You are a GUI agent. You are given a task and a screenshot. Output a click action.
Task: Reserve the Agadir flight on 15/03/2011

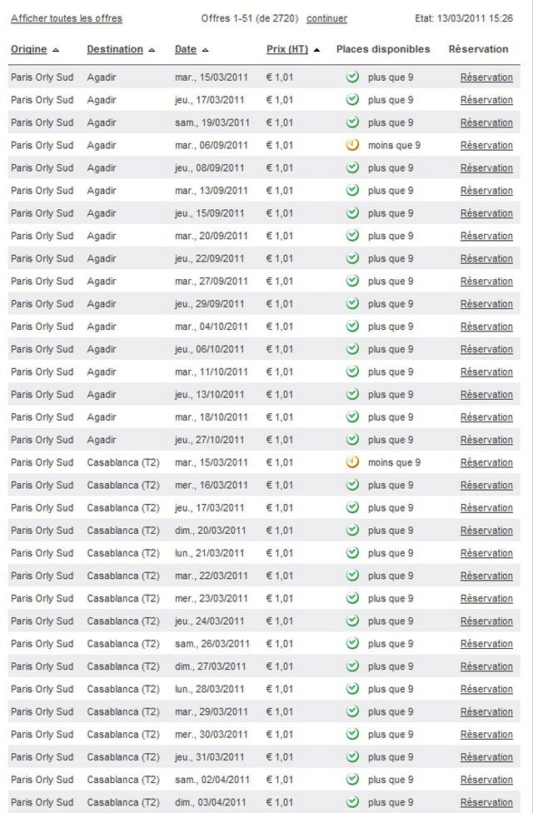[x=486, y=77]
